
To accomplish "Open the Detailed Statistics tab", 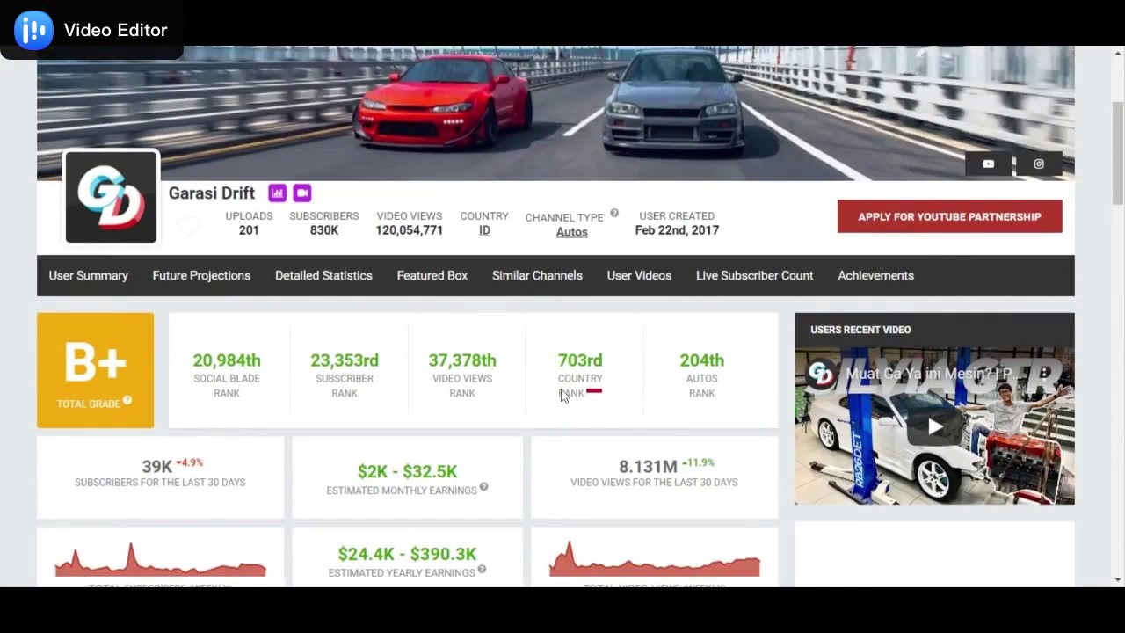I will pyautogui.click(x=323, y=275).
